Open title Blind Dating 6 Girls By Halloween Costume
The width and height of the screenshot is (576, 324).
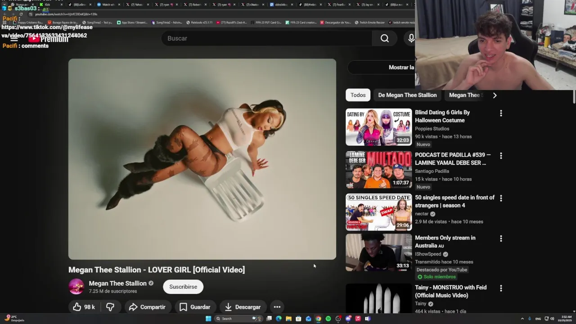pyautogui.click(x=442, y=116)
